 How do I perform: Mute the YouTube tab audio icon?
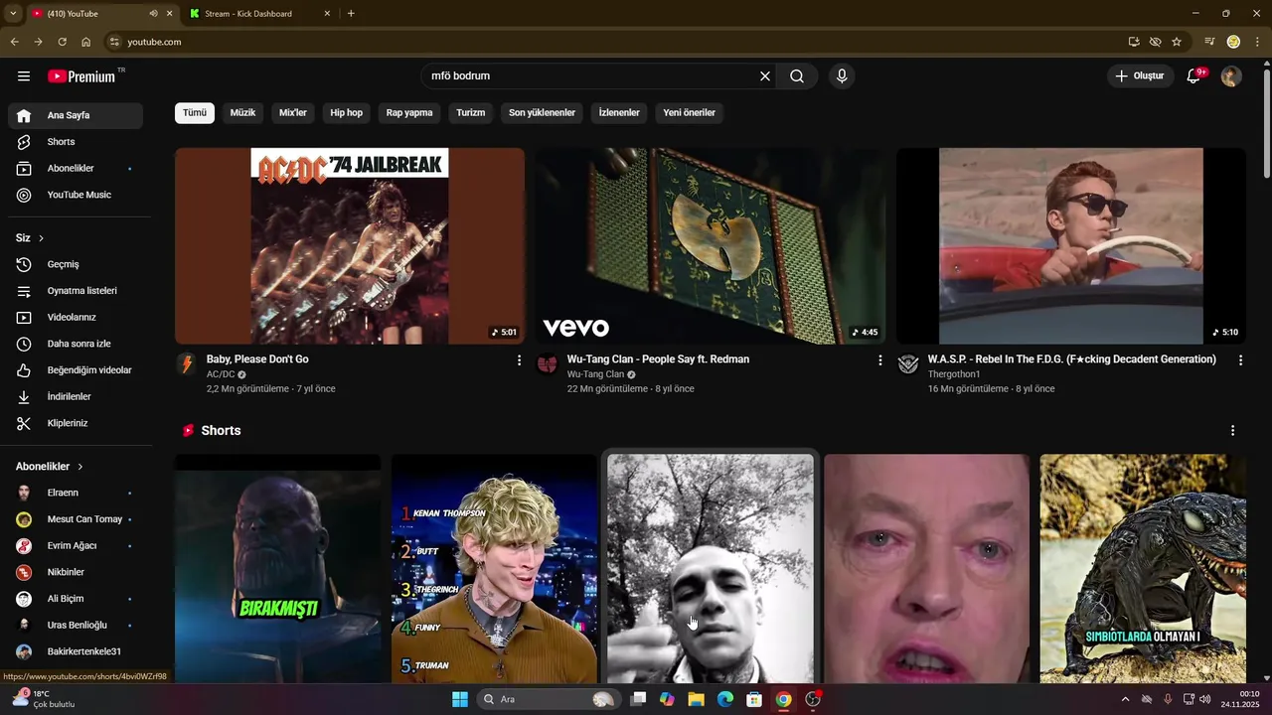point(153,14)
